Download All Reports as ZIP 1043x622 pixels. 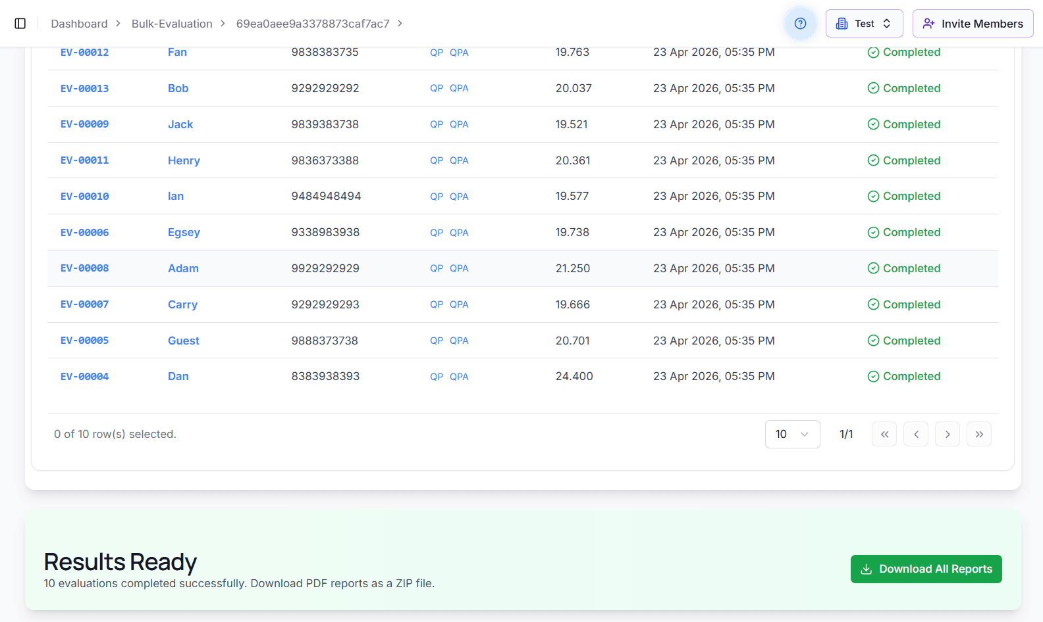(x=926, y=569)
